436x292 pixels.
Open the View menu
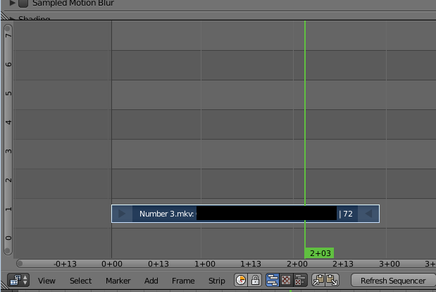pyautogui.click(x=46, y=281)
